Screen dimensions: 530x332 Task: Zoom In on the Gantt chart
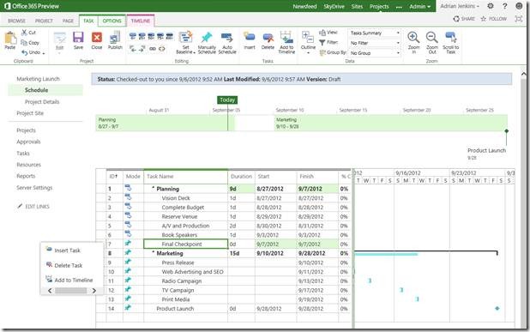pyautogui.click(x=413, y=38)
